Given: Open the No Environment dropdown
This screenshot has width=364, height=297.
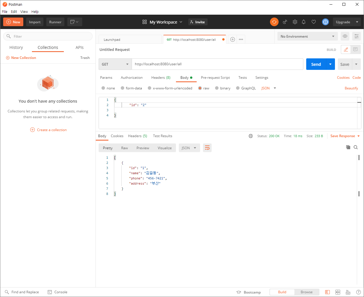Looking at the screenshot, I should click(307, 36).
